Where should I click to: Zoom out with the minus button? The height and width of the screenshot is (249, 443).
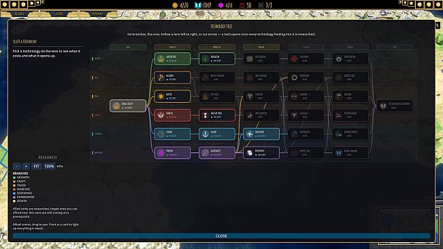(16, 166)
